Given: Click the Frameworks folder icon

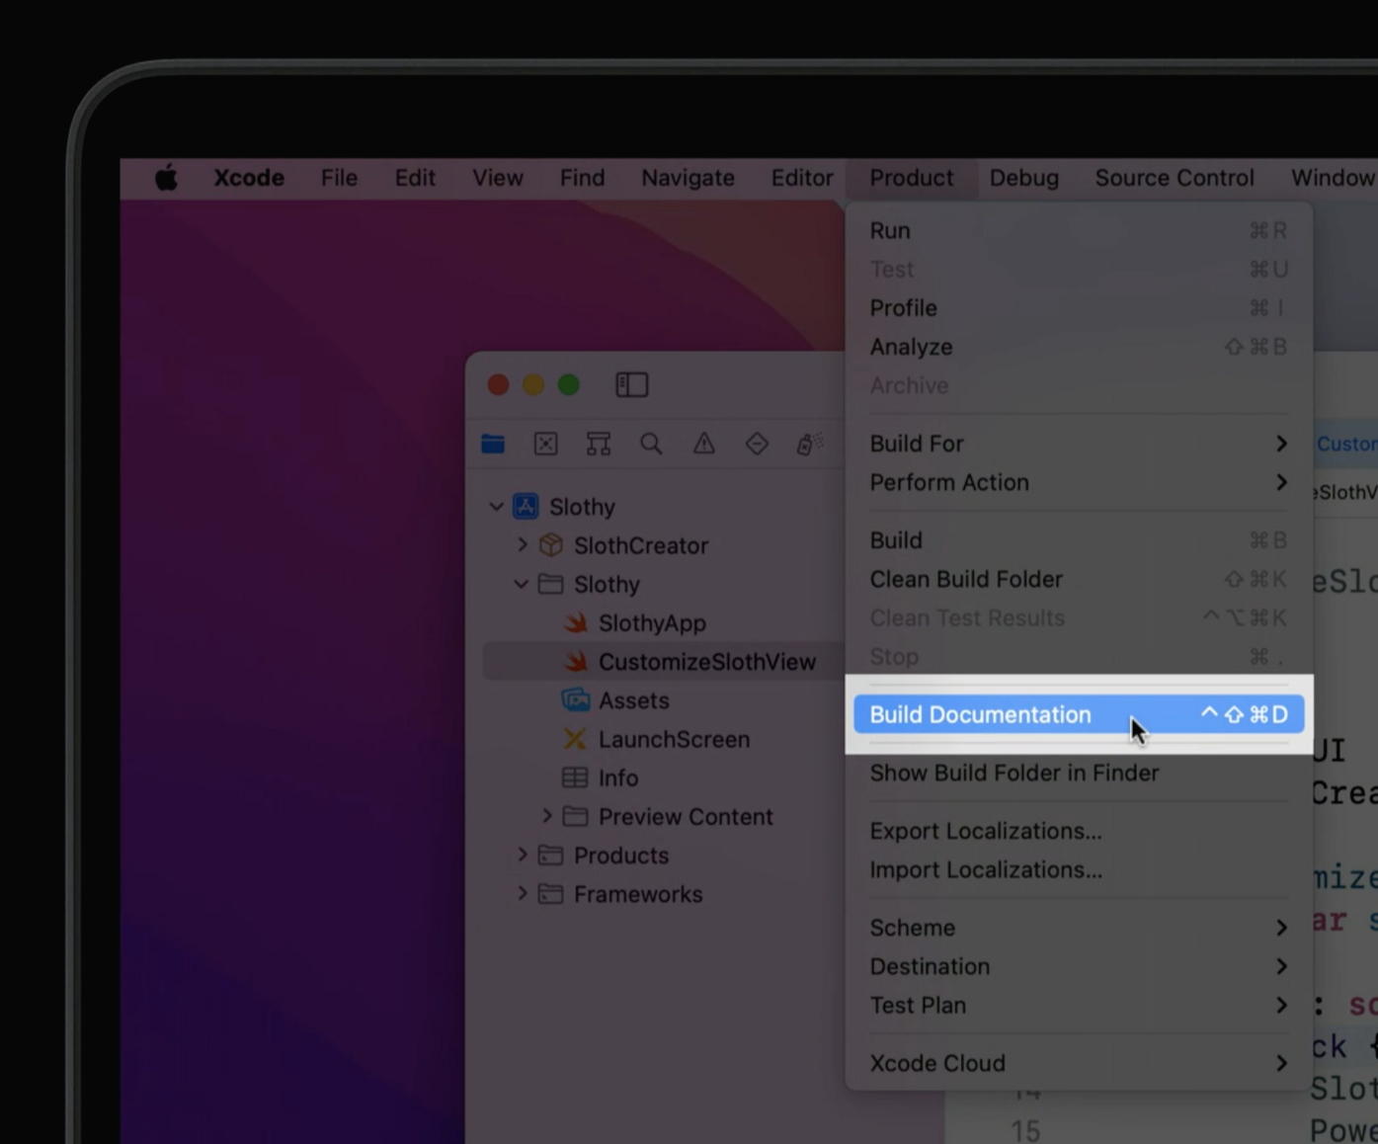Looking at the screenshot, I should (x=550, y=894).
